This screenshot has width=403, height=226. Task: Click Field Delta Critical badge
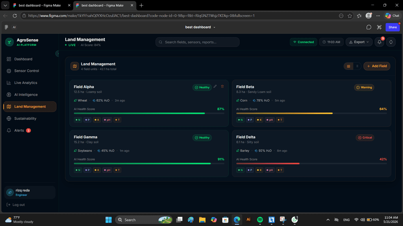coord(365,138)
